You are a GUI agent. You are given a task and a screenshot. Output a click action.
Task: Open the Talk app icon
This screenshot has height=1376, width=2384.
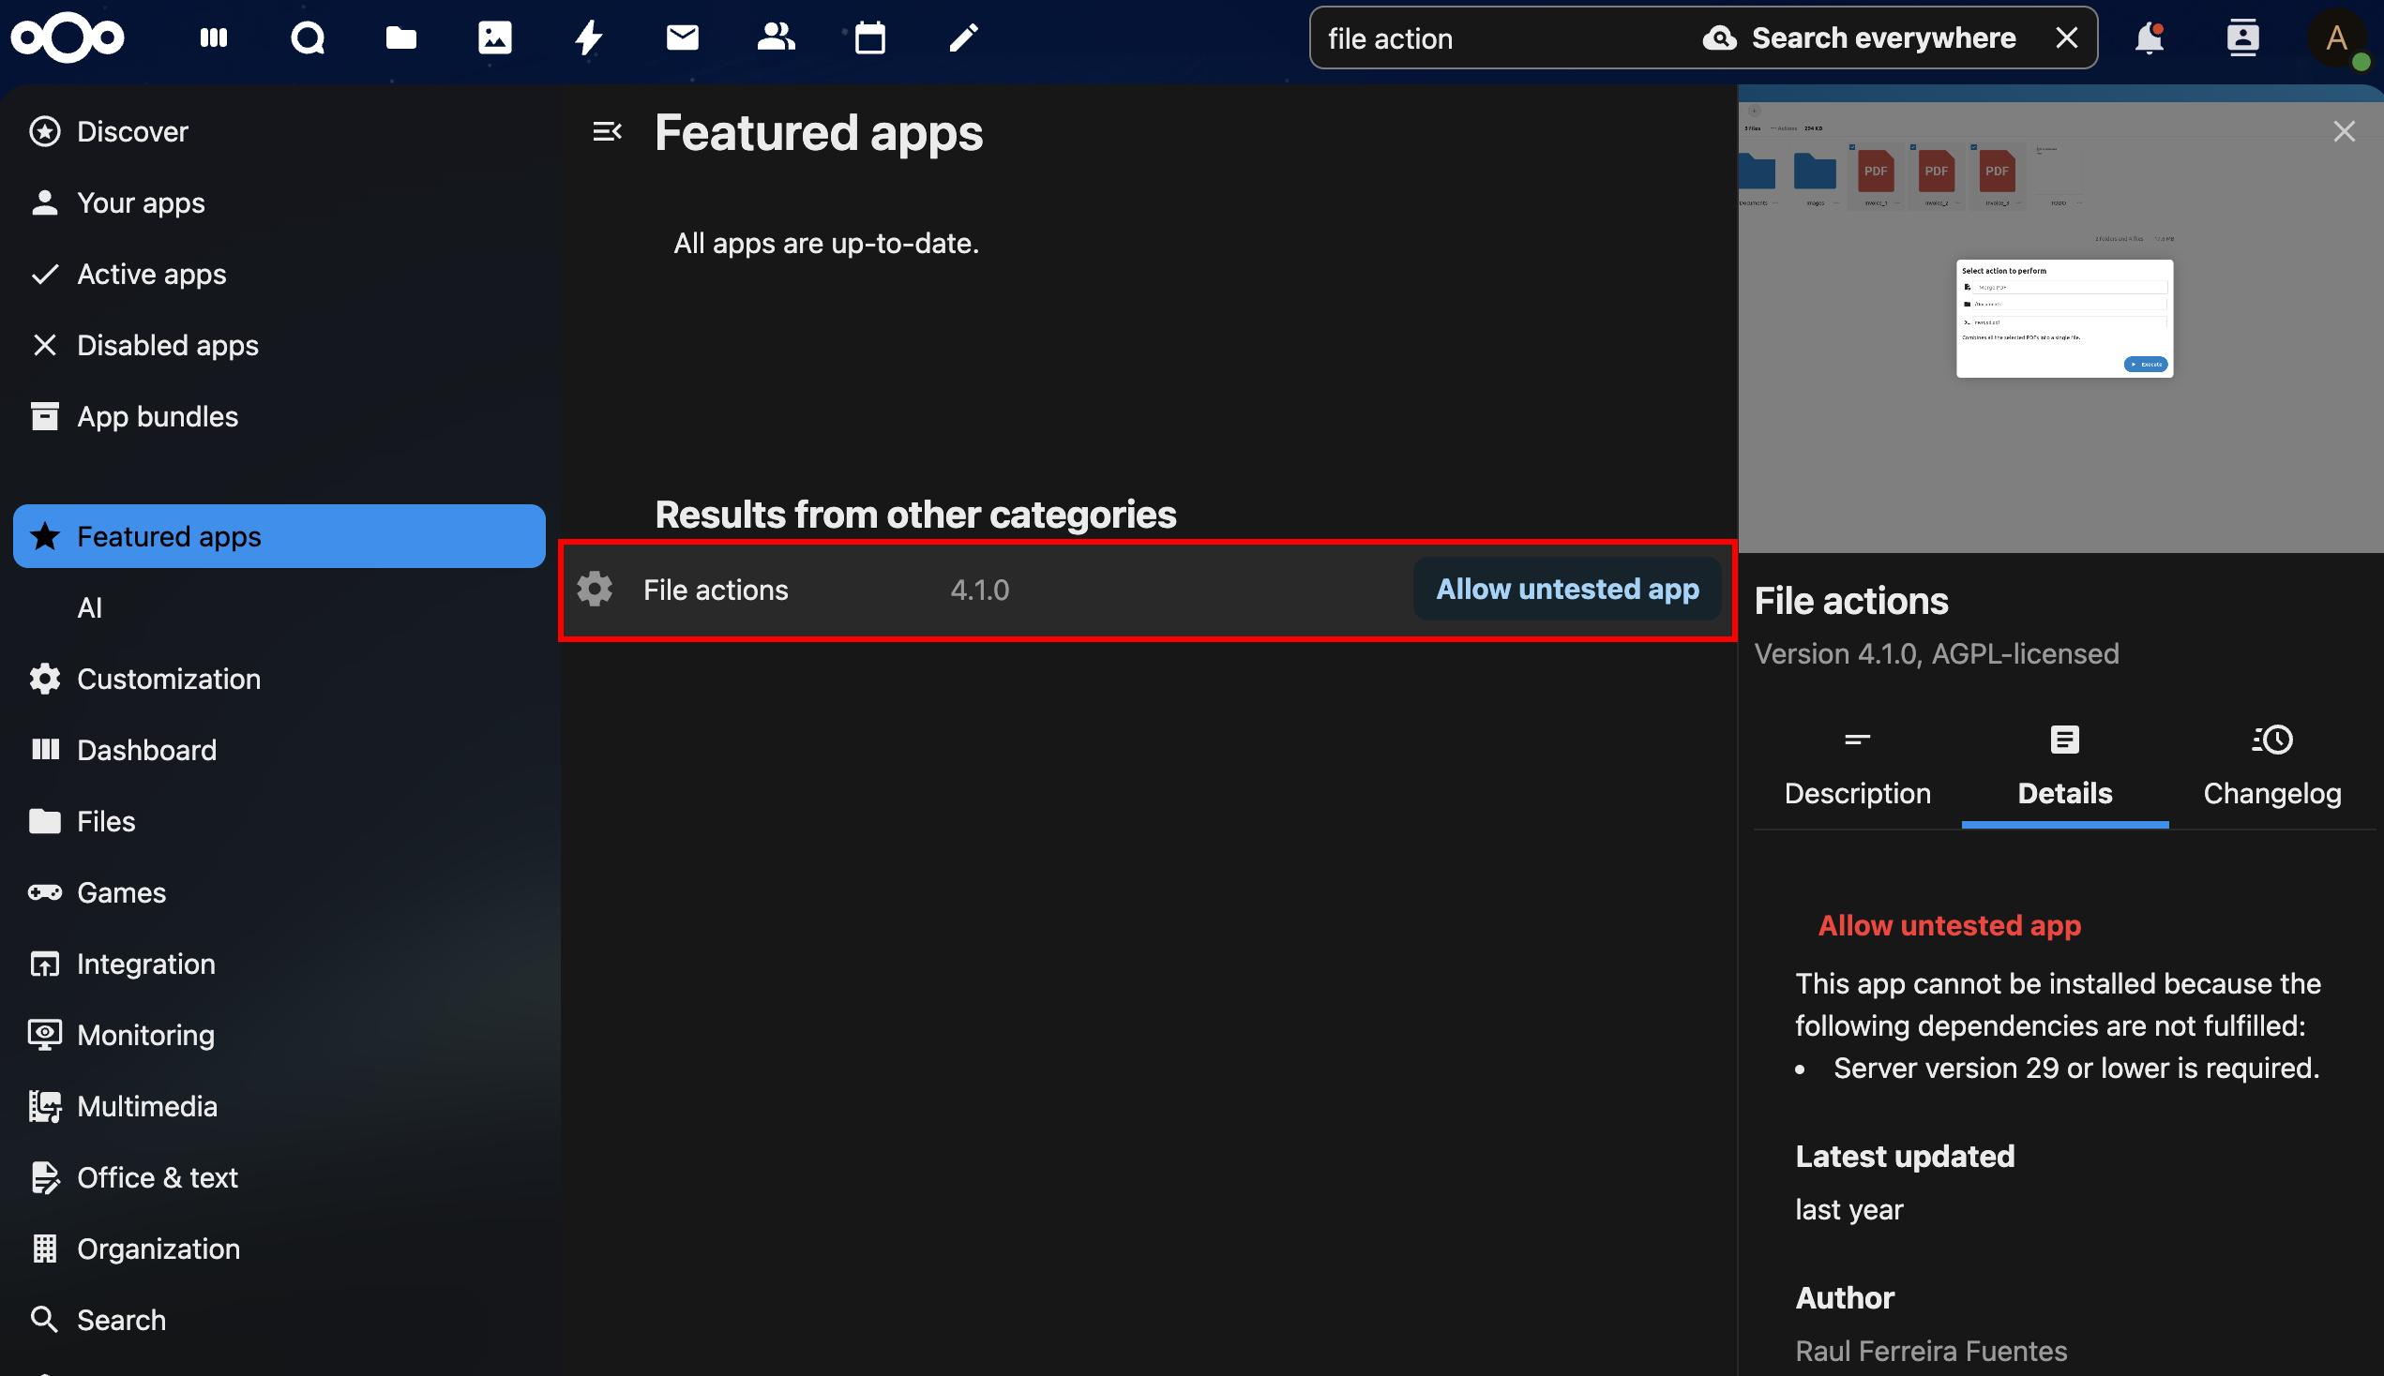pyautogui.click(x=308, y=37)
